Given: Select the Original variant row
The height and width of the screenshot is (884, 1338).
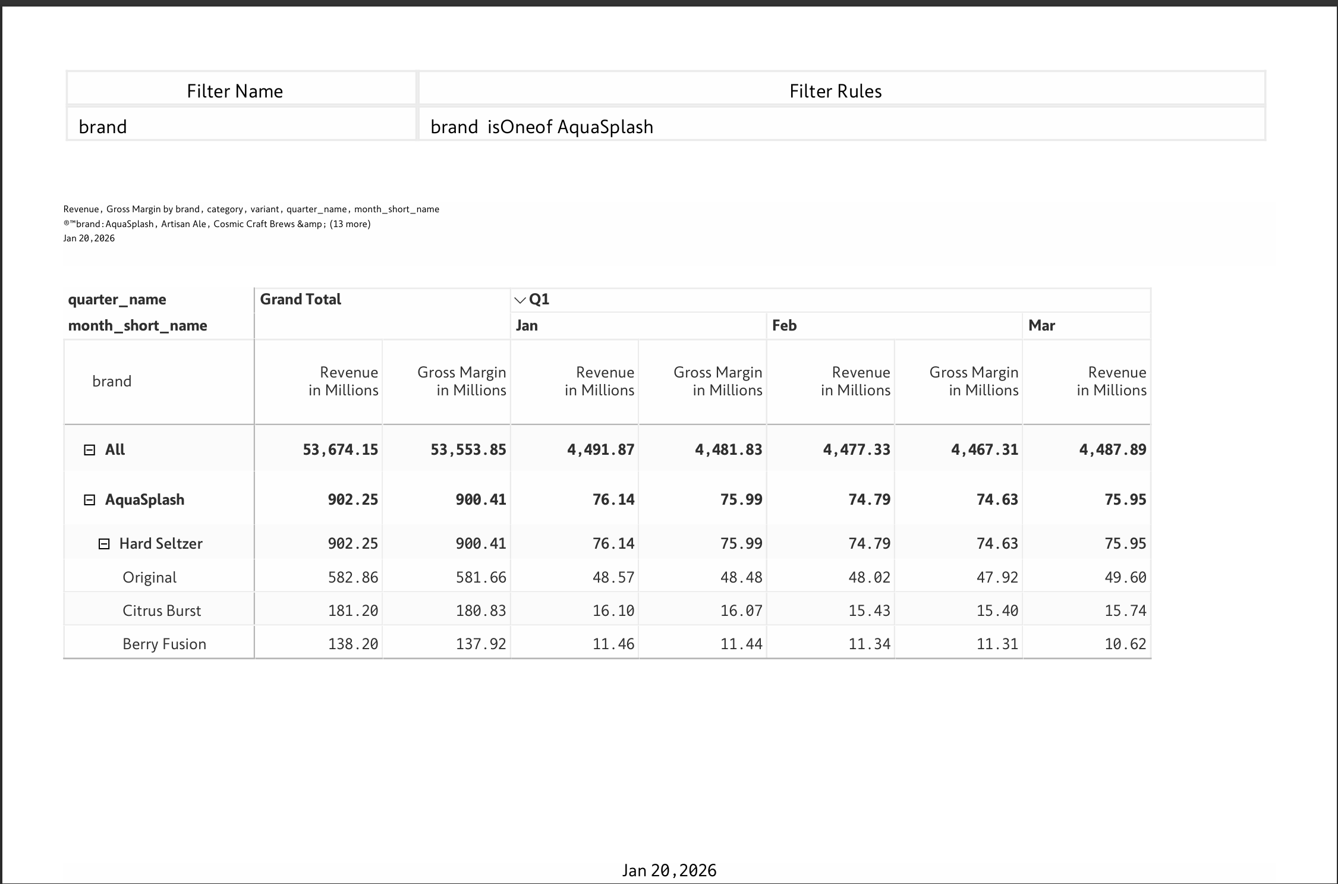Looking at the screenshot, I should 607,577.
